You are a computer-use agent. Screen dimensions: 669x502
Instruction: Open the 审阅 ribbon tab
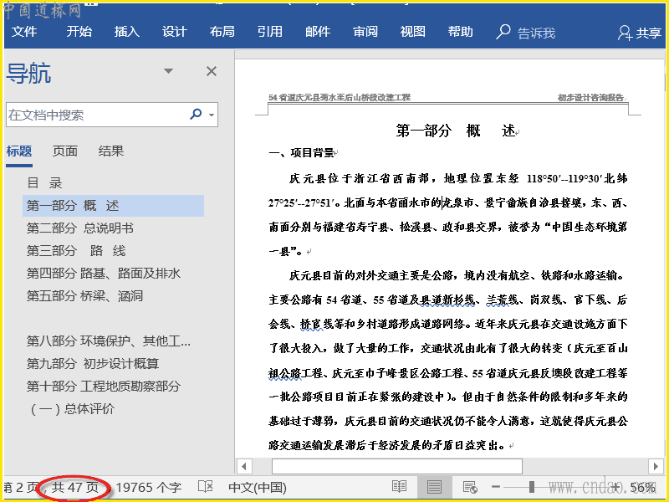tap(365, 32)
